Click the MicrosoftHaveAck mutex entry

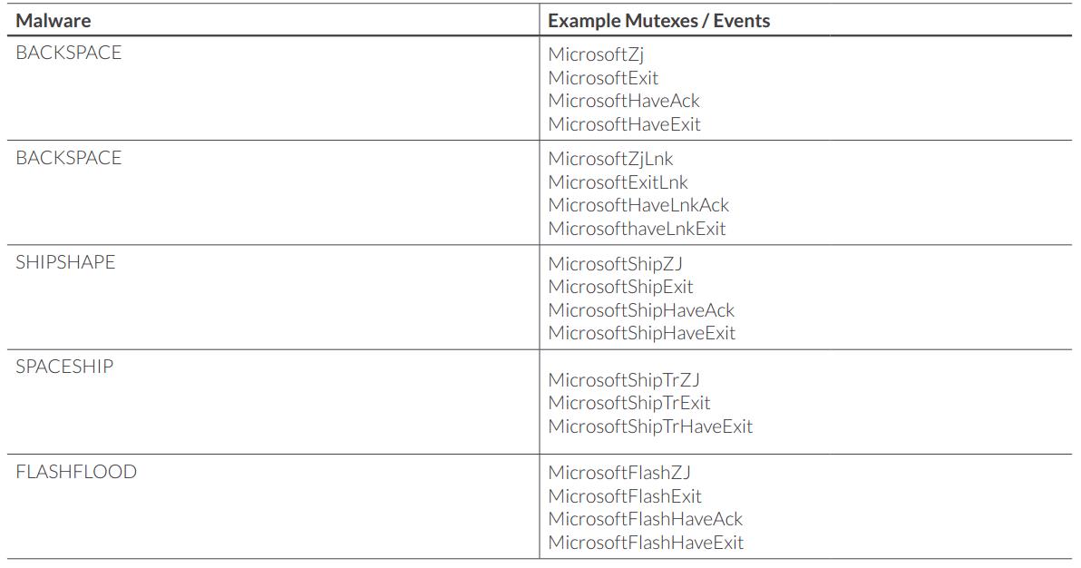coord(624,101)
